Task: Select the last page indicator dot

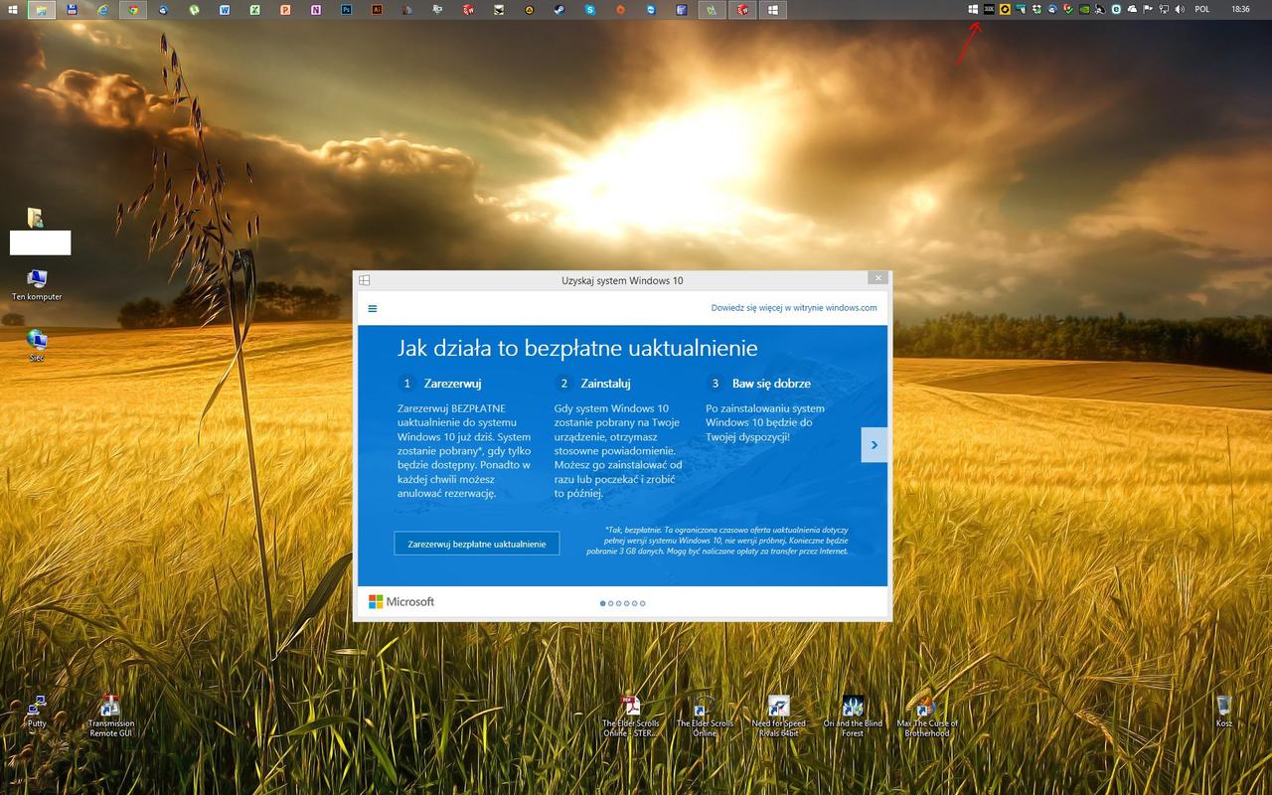Action: click(x=642, y=603)
